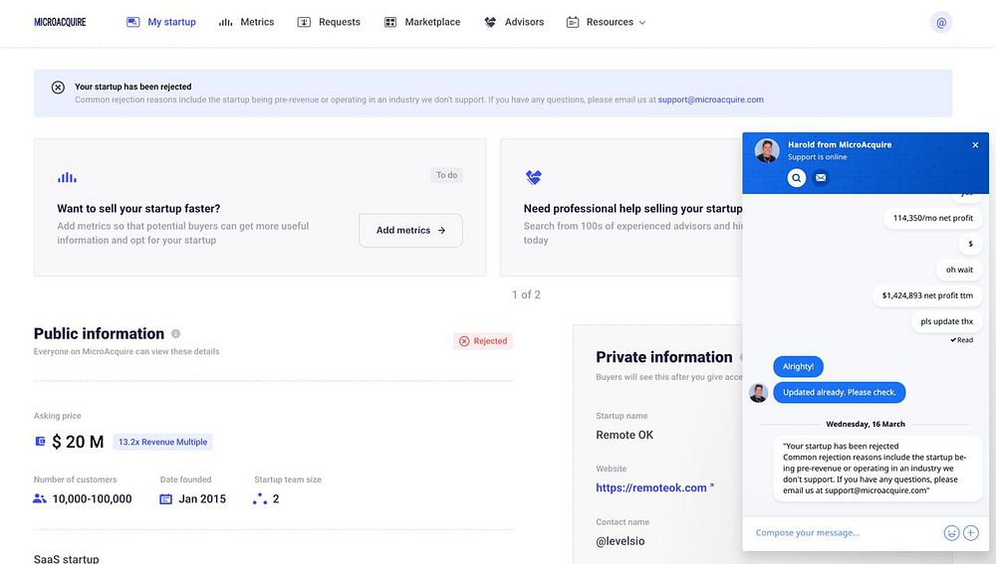
Task: Click the "oh wait" chat message
Action: pyautogui.click(x=959, y=270)
